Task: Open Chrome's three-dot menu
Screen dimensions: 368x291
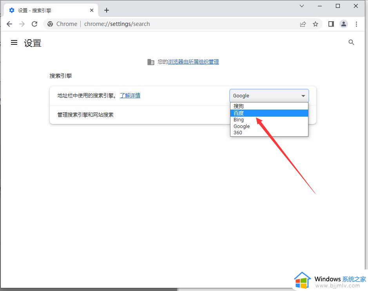Action: click(x=357, y=24)
